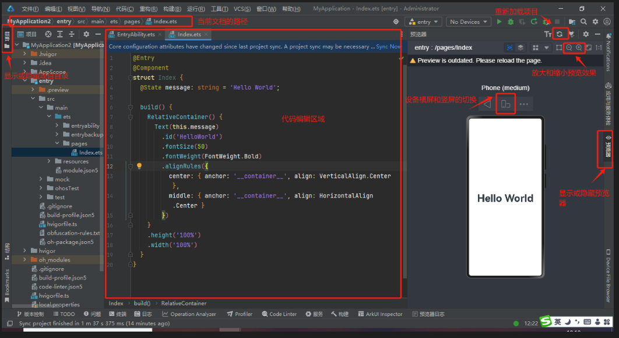Locate current file in project tree target icon

click(x=48, y=34)
